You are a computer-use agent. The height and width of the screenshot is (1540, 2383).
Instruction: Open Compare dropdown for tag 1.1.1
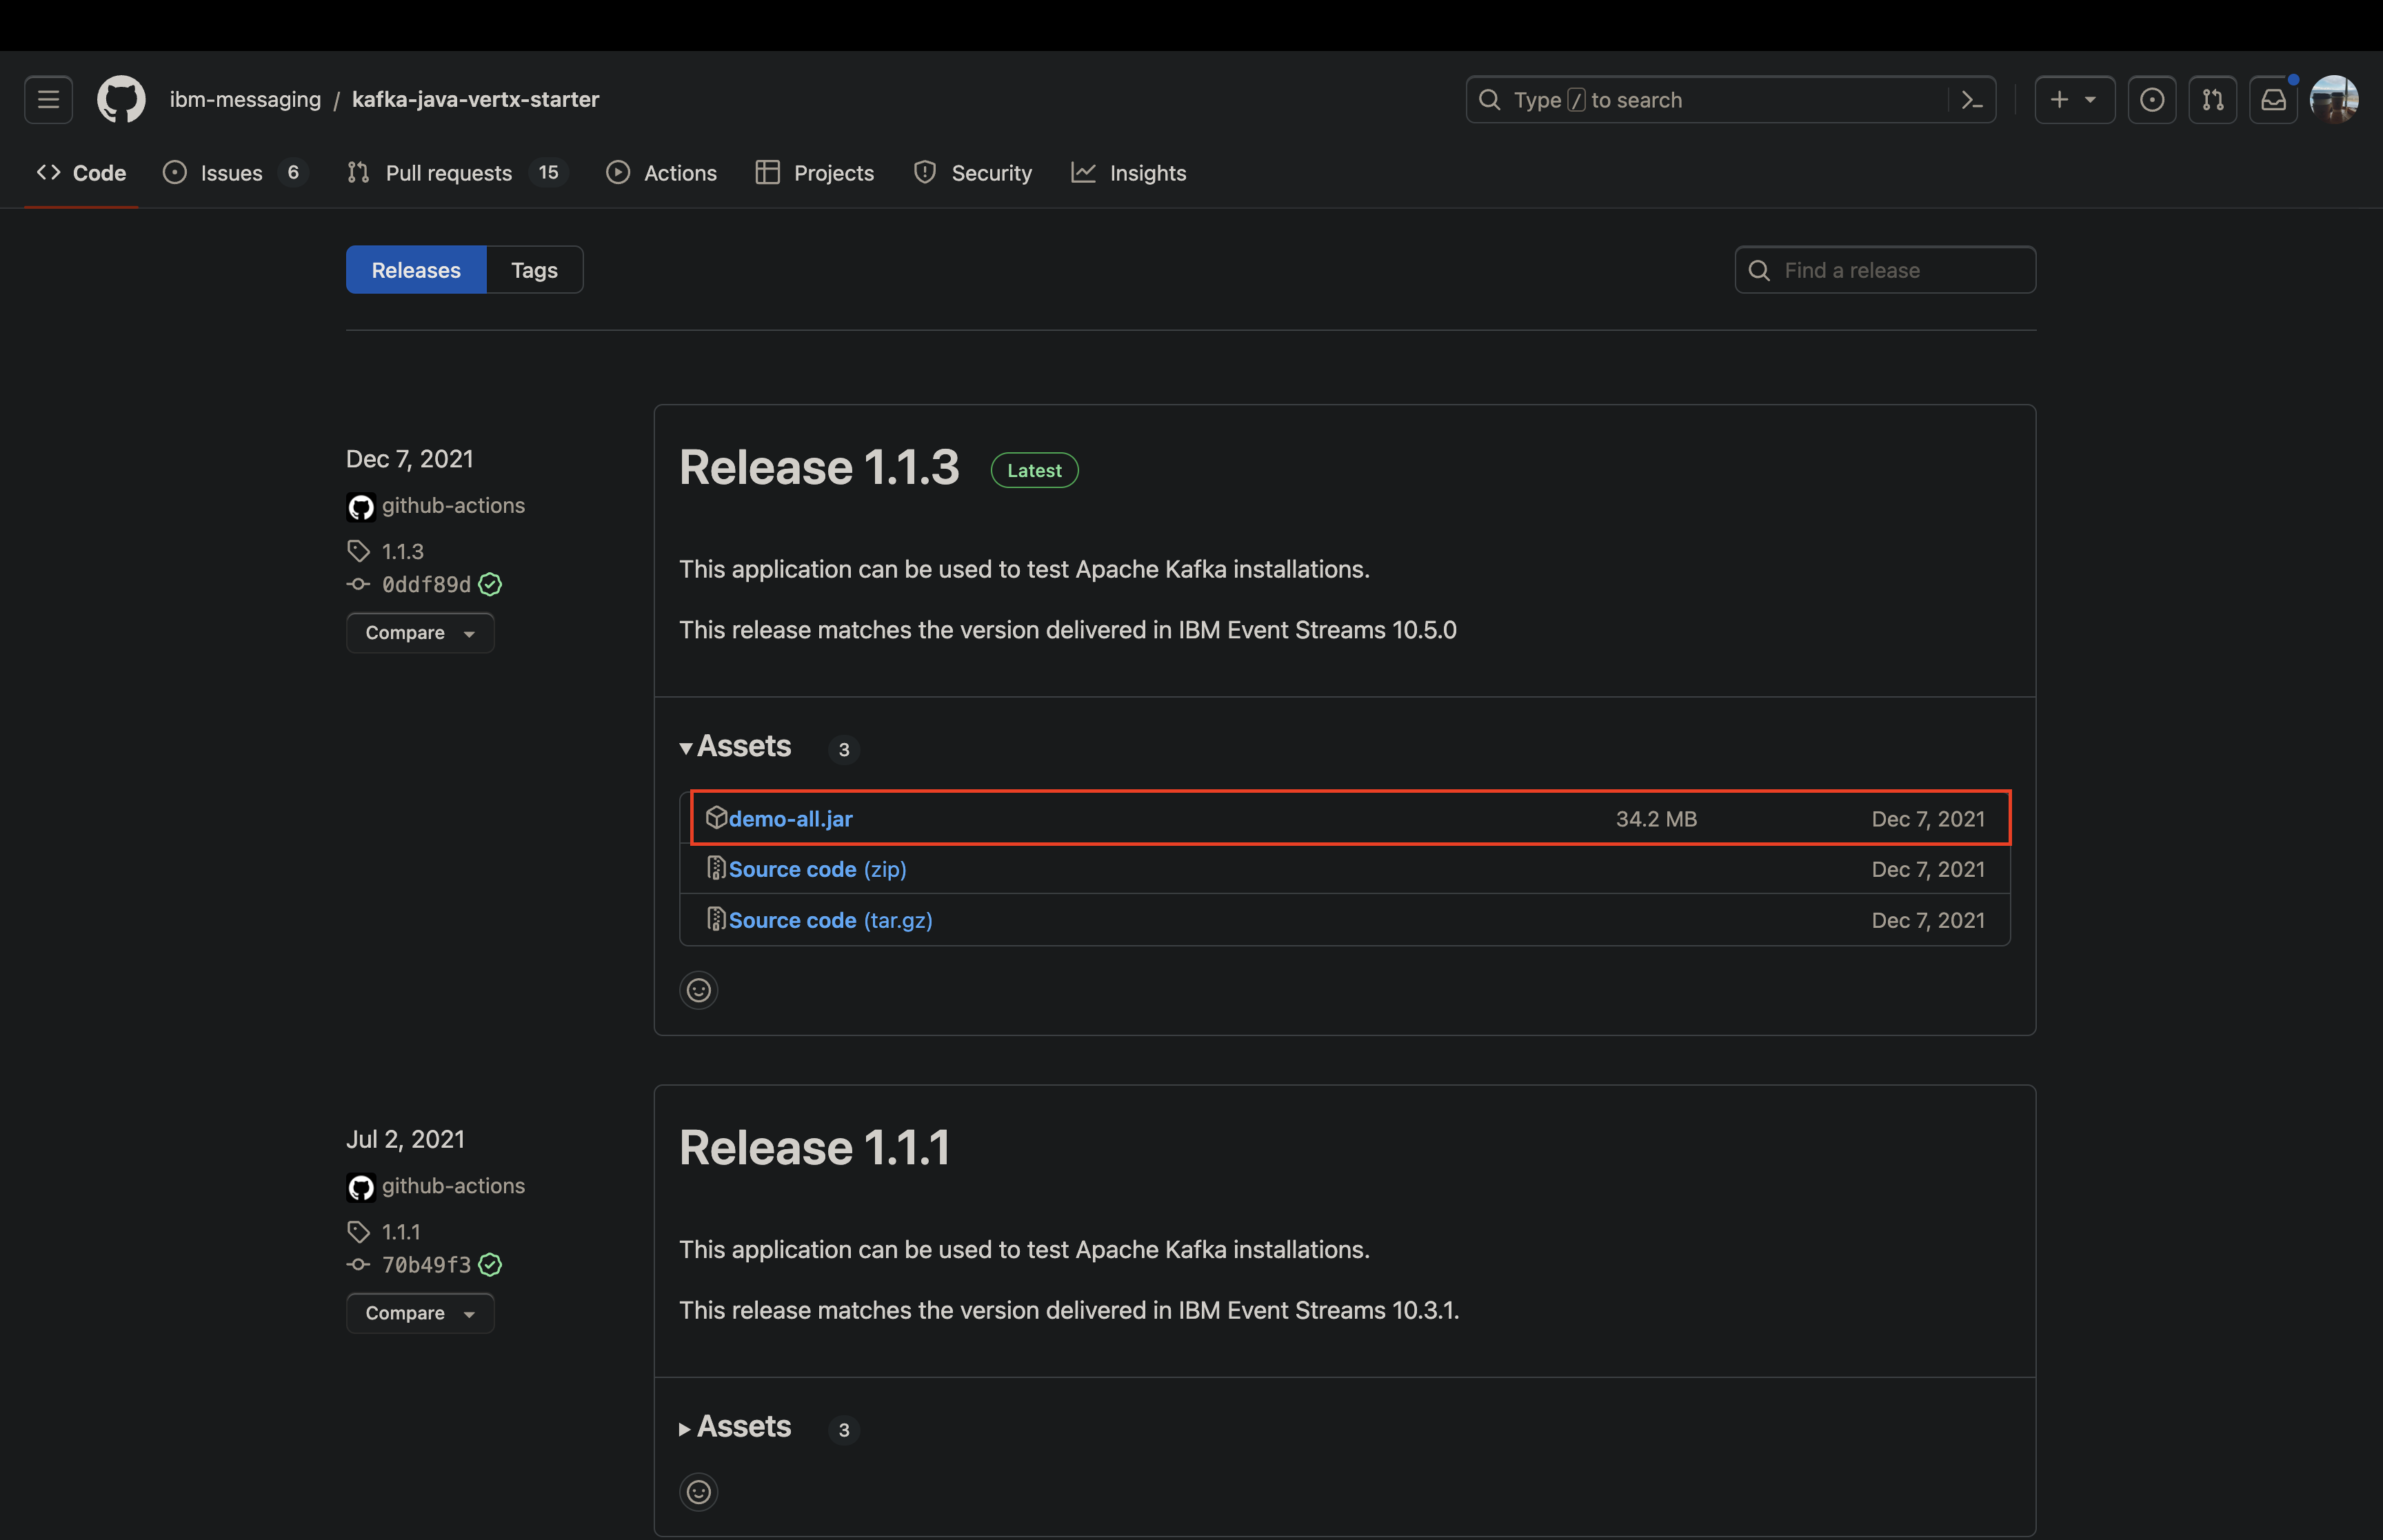pyautogui.click(x=419, y=1313)
